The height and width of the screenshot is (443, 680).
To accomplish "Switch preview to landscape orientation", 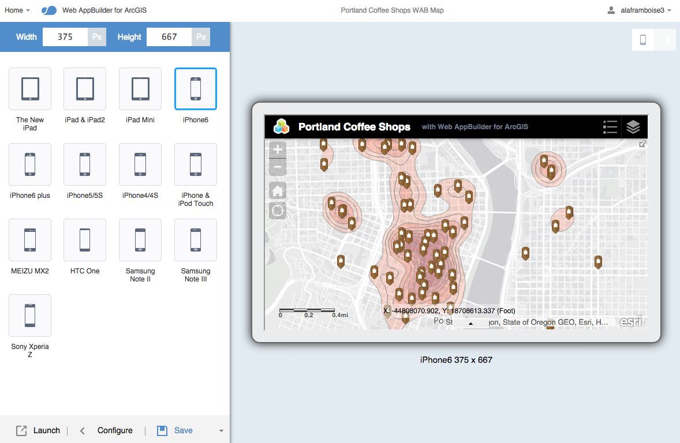I will [x=665, y=40].
